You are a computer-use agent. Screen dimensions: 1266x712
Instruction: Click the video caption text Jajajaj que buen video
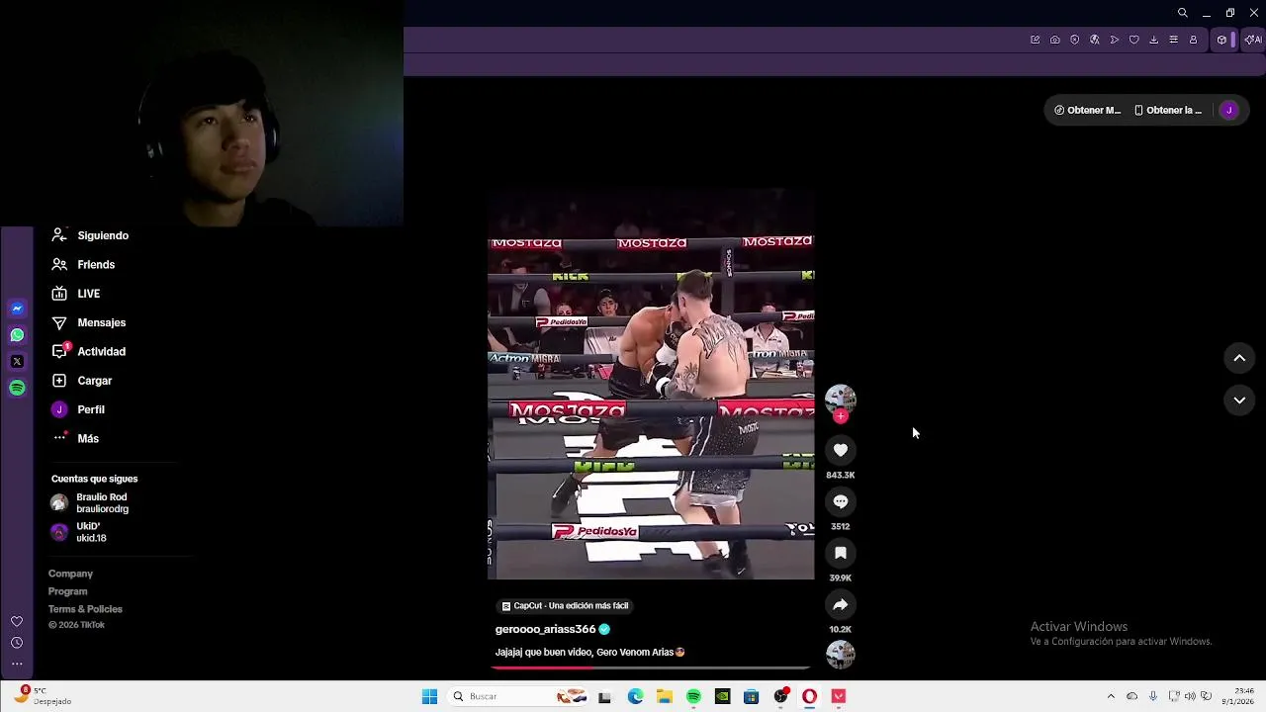pos(589,653)
